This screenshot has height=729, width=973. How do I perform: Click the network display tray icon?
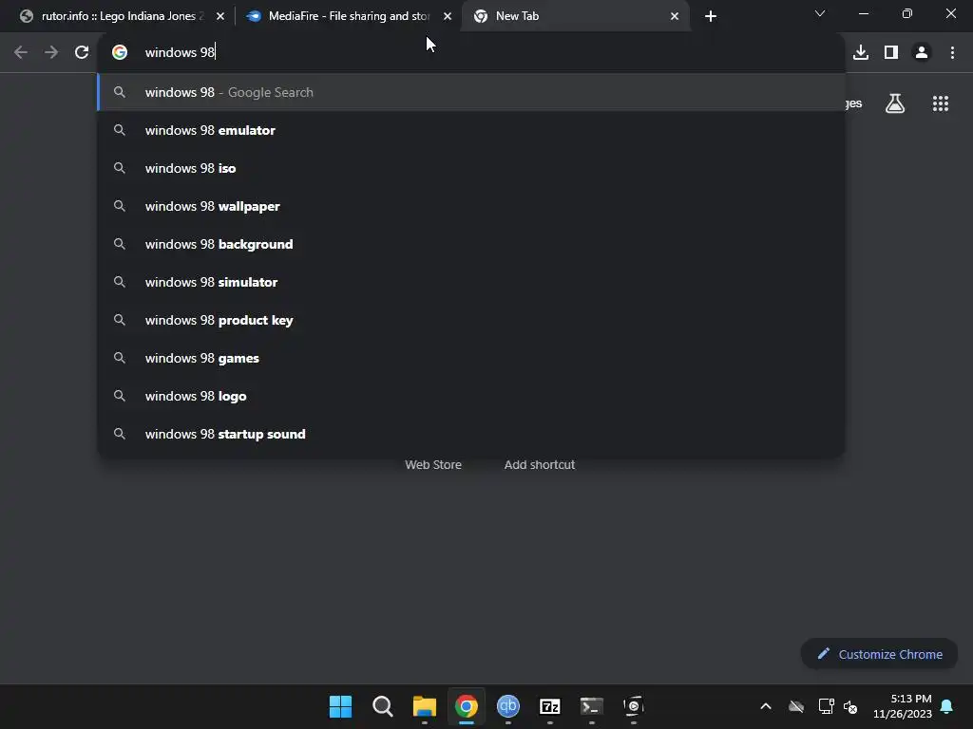click(x=826, y=706)
